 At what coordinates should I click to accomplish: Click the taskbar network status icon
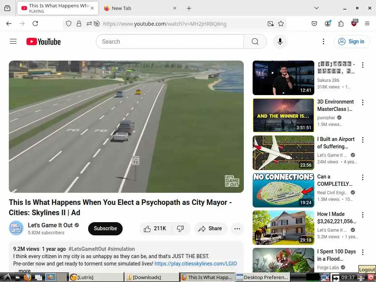325,278
